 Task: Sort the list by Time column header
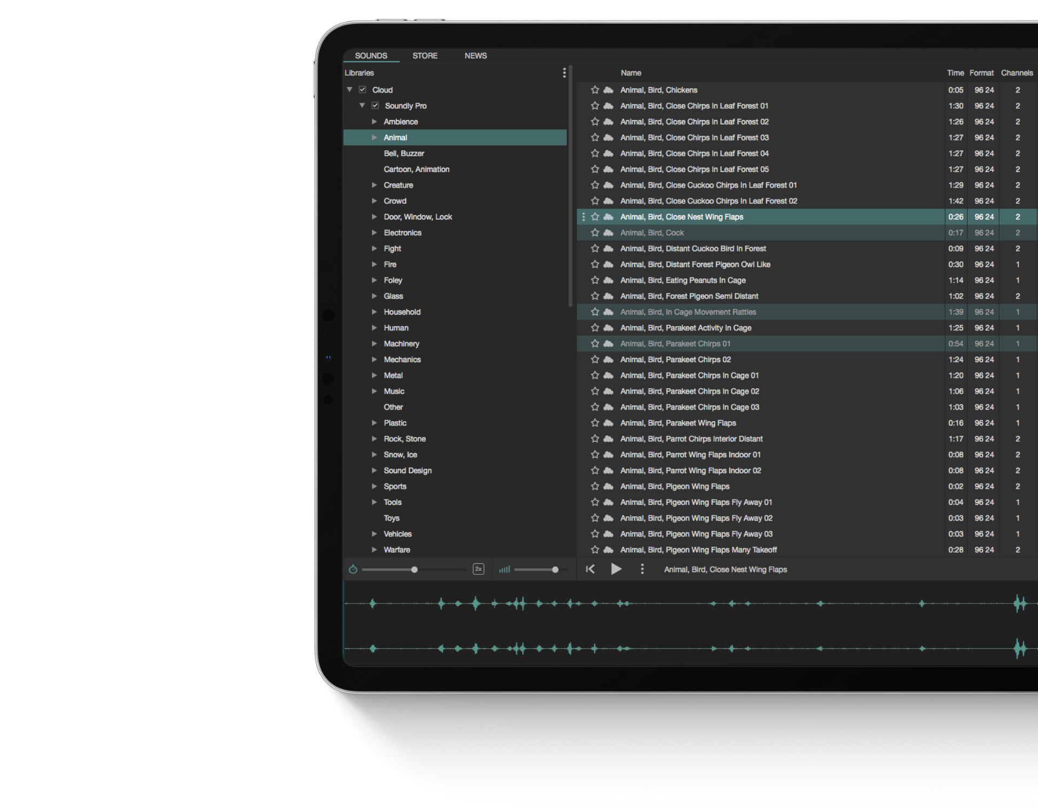(x=955, y=72)
